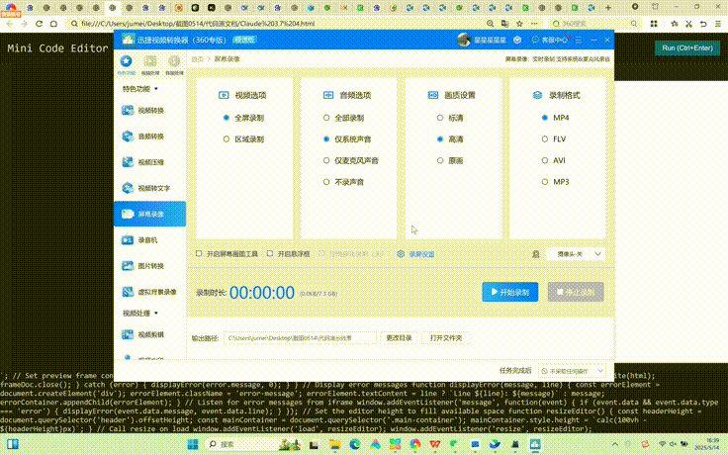
Task: Open 视频转换 in the sidebar
Action: (x=149, y=109)
